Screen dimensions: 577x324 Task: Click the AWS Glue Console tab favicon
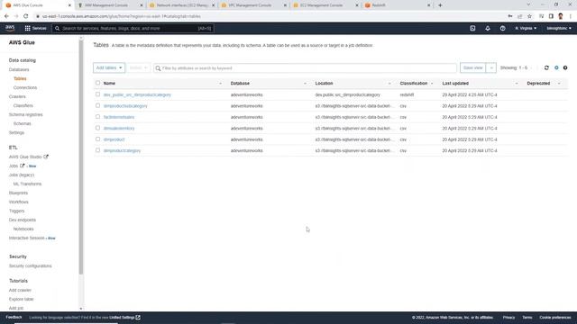coord(8,5)
